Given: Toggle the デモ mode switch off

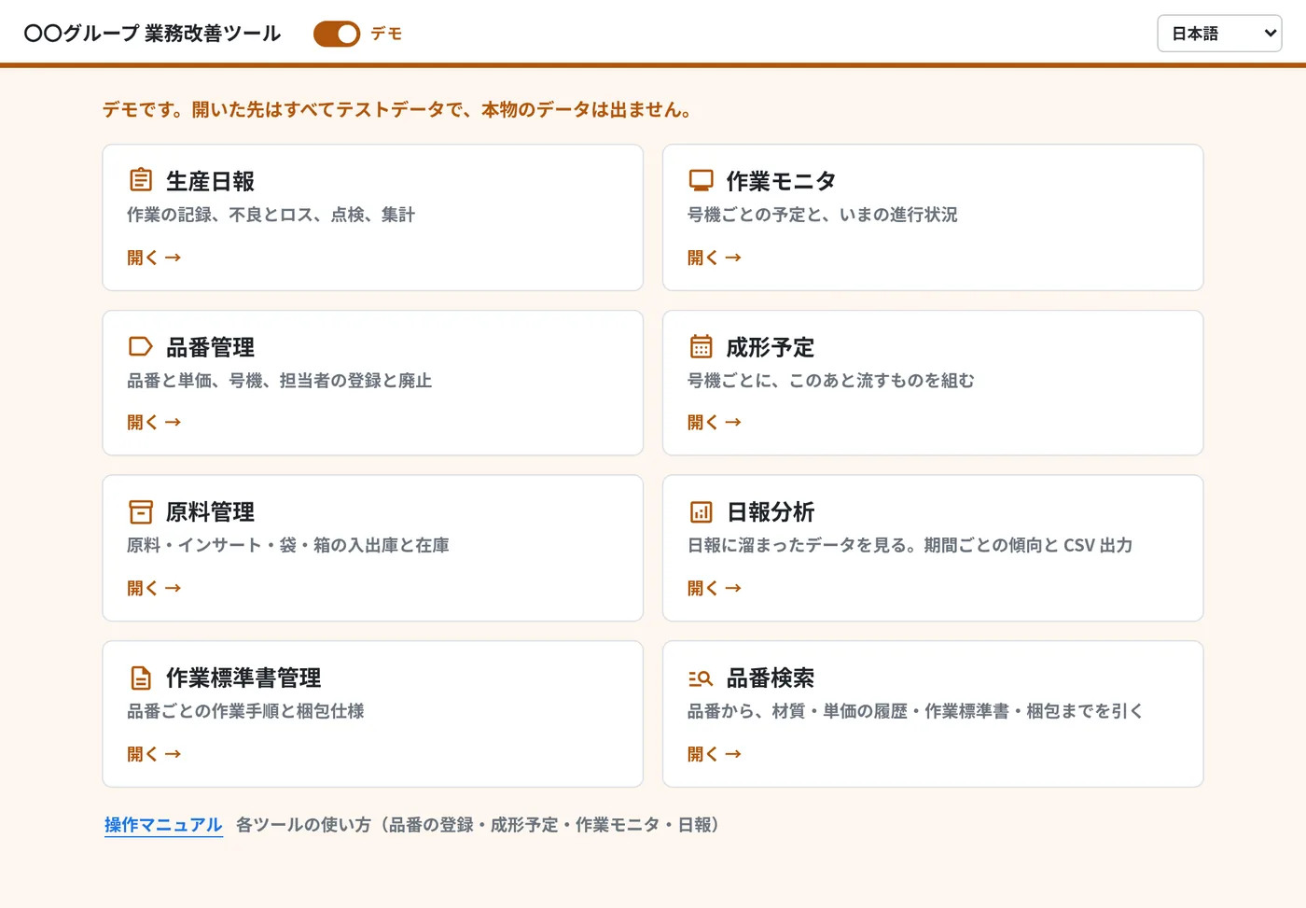Looking at the screenshot, I should point(337,34).
